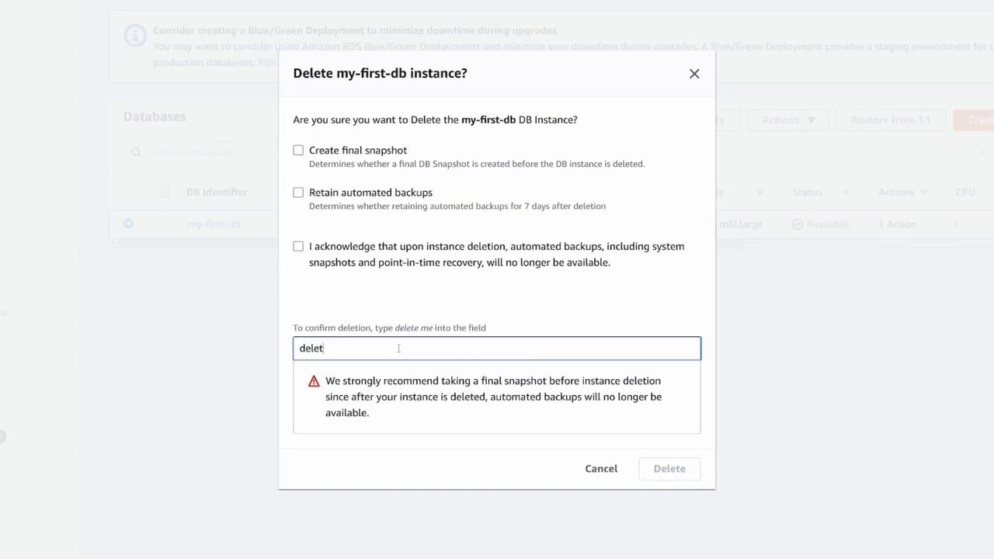Enable Create final snapshot checkbox

tap(298, 150)
